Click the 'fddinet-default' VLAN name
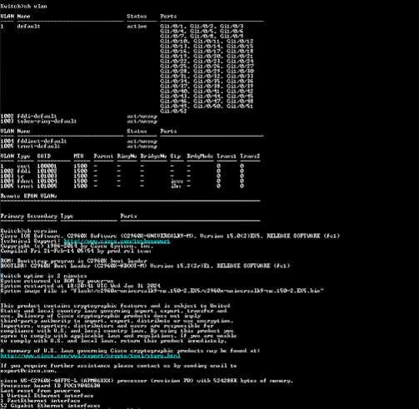 coord(42,141)
